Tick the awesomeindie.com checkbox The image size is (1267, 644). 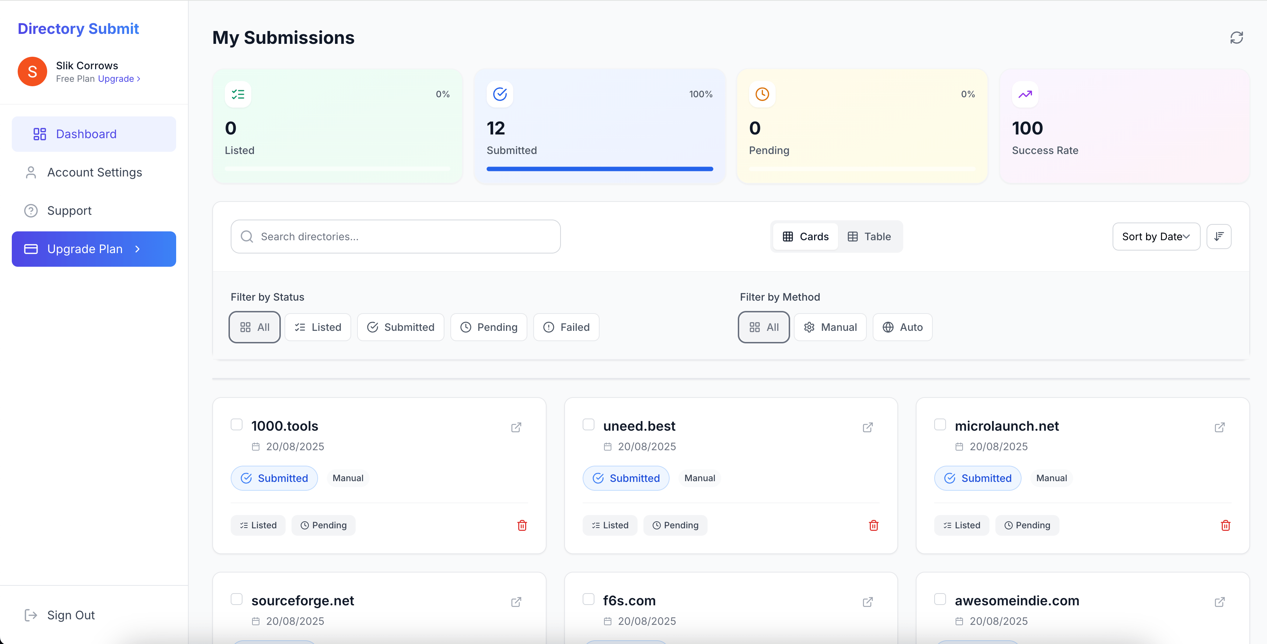pyautogui.click(x=940, y=599)
